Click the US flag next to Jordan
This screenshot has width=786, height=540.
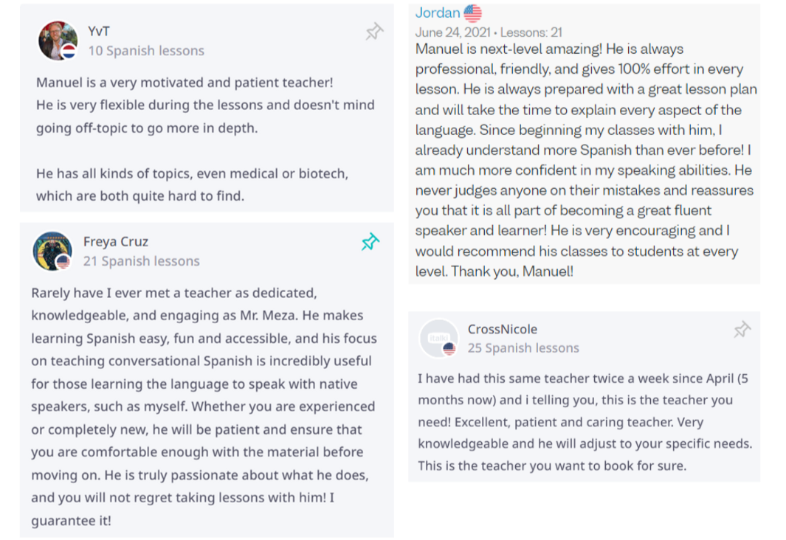point(473,13)
